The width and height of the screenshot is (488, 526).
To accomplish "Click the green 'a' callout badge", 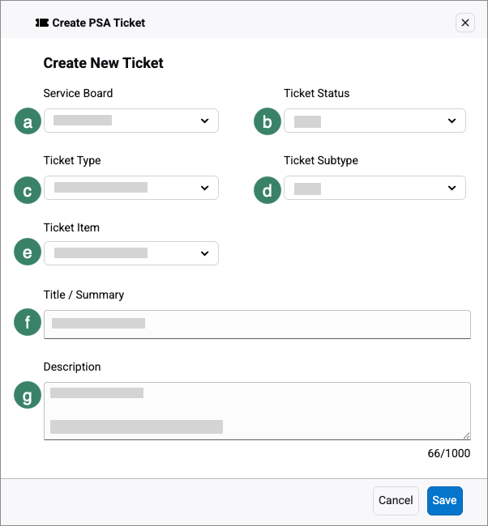I will 28,121.
